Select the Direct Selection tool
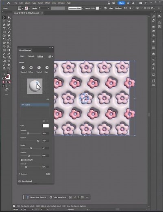The image size is (163, 212). [x=9, y=18]
